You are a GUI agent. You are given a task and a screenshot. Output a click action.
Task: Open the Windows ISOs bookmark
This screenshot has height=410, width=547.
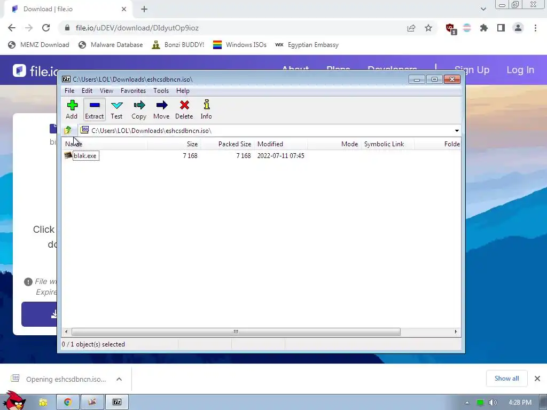(x=240, y=45)
